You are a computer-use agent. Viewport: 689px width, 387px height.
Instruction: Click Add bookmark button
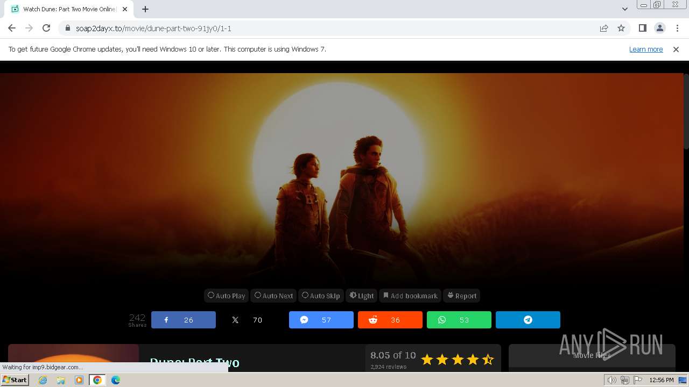410,296
